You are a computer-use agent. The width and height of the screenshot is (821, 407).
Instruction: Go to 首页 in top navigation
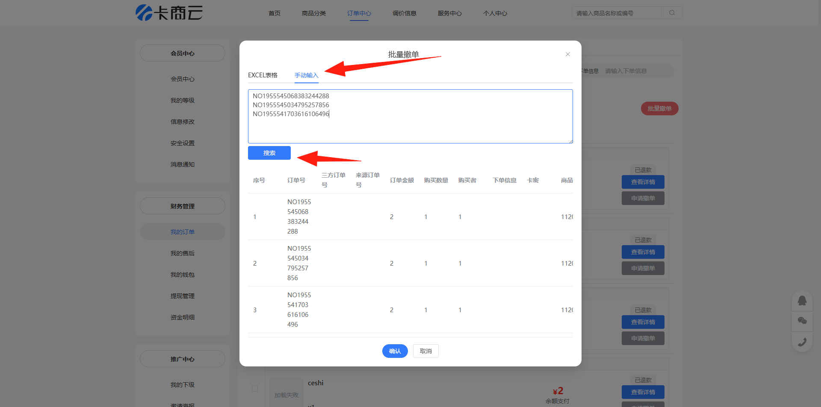[274, 13]
